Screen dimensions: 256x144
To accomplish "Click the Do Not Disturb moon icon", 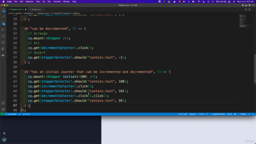I will [x=204, y=2].
